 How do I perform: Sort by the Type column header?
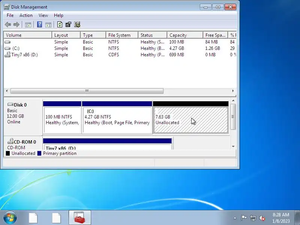tap(93, 35)
